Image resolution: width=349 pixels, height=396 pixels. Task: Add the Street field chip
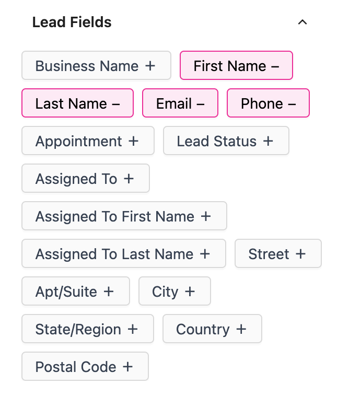pos(278,254)
